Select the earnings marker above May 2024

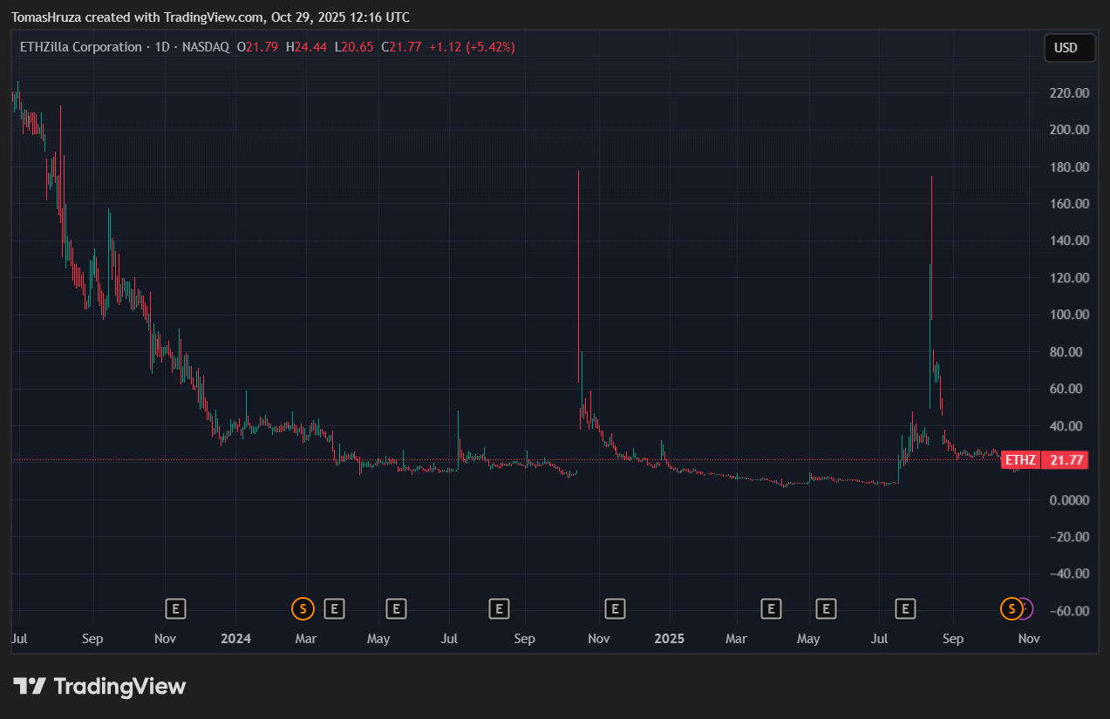(397, 608)
